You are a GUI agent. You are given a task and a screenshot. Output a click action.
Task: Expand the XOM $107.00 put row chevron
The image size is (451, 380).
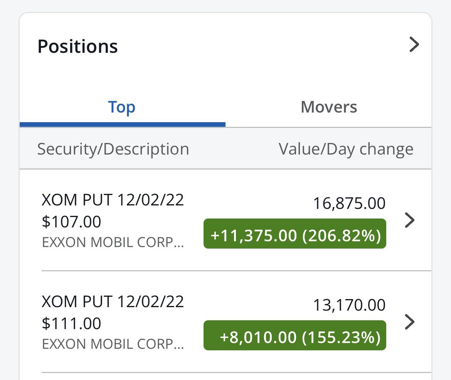(409, 220)
